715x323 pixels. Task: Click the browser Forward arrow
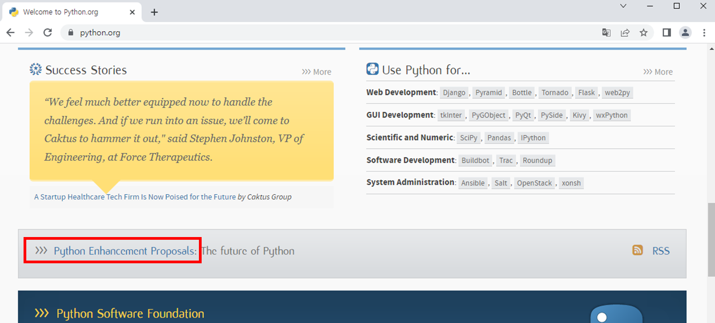coord(29,33)
